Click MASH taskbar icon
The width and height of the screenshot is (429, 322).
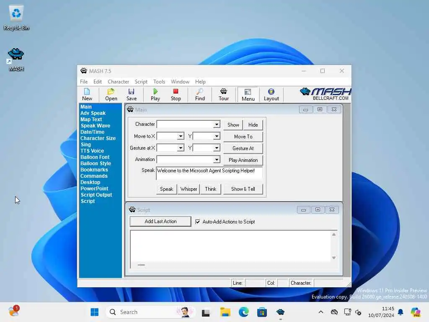(x=280, y=312)
